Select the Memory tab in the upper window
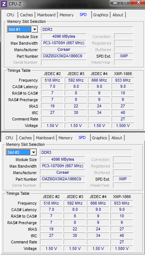Image resolution: width=145 pixels, height=255 pixels. [67, 15]
